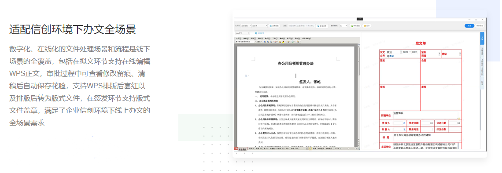
Task: Open the 表格 menu in WPS editor
Action: (282, 38)
